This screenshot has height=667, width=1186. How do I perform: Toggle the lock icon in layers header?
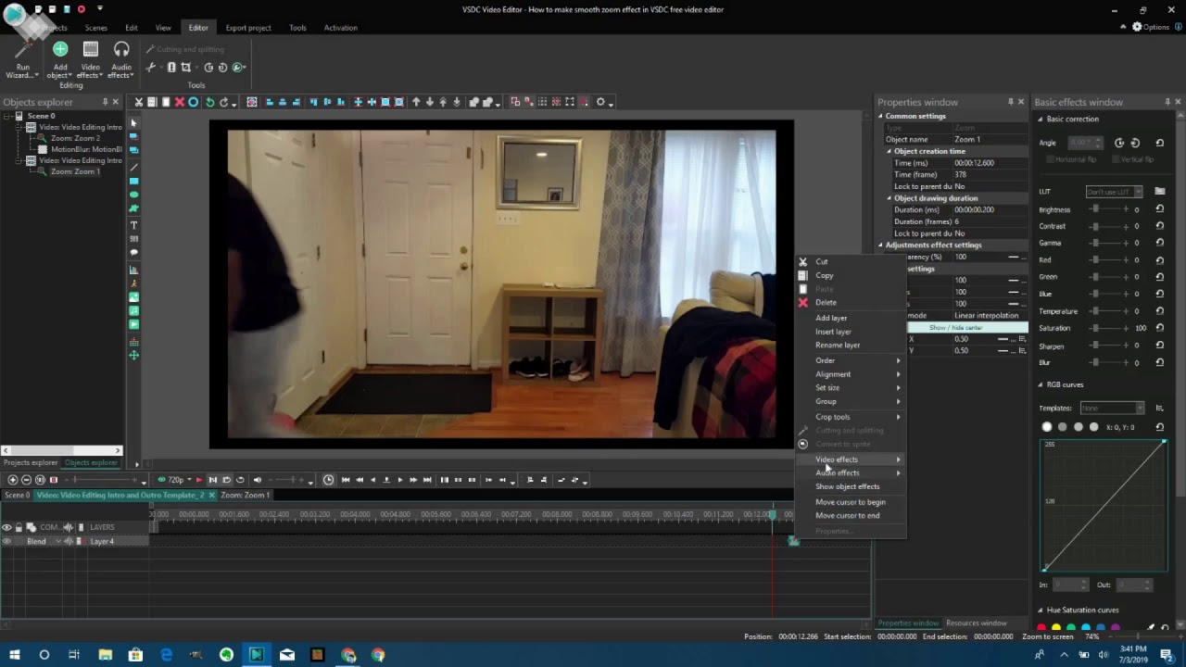click(19, 527)
